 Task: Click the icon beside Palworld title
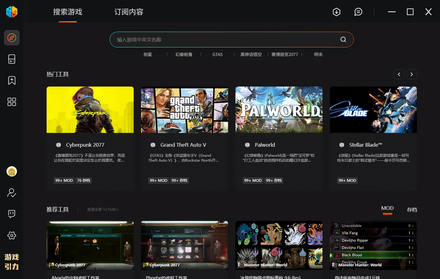(x=247, y=145)
